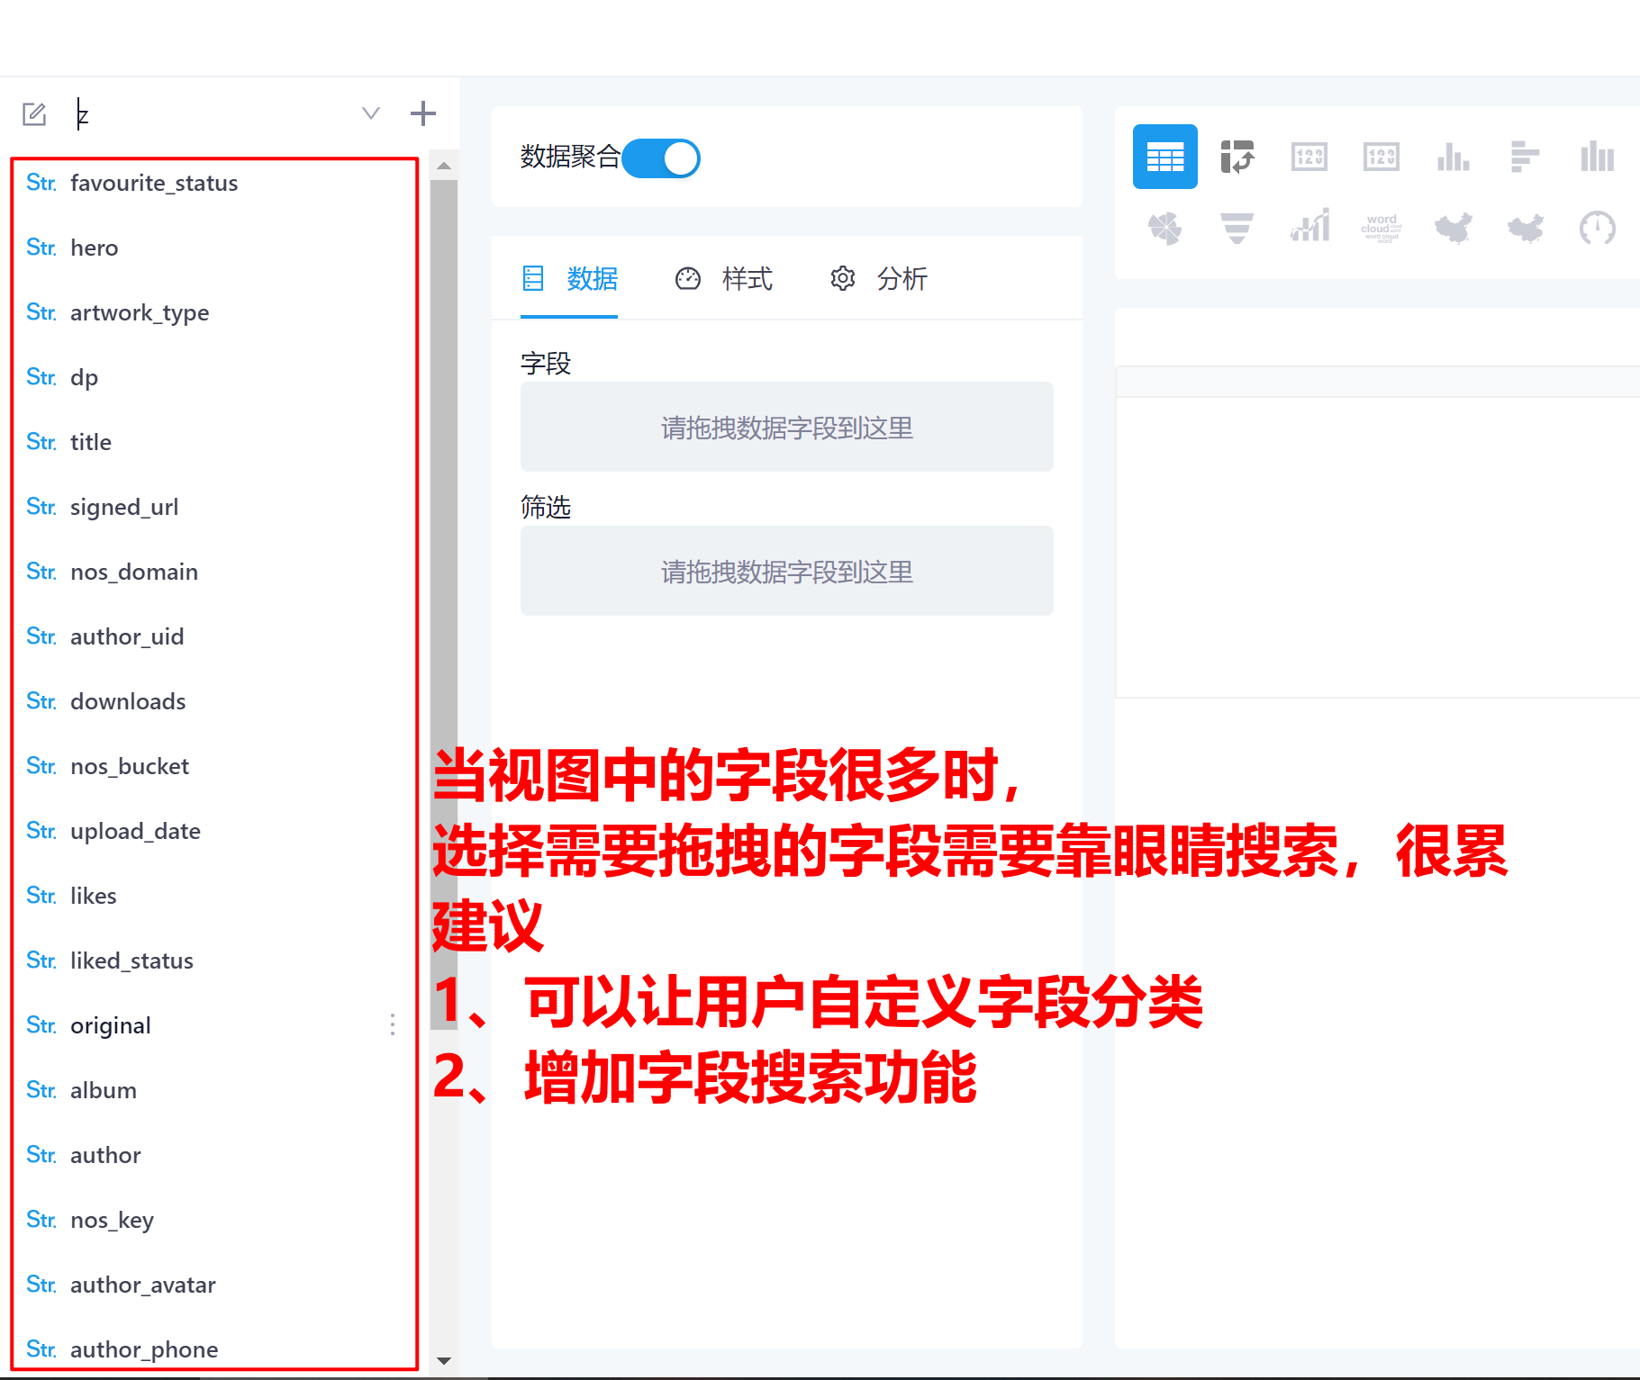This screenshot has height=1380, width=1640.
Task: Click the edit pencil icon above fields
Action: 33,113
